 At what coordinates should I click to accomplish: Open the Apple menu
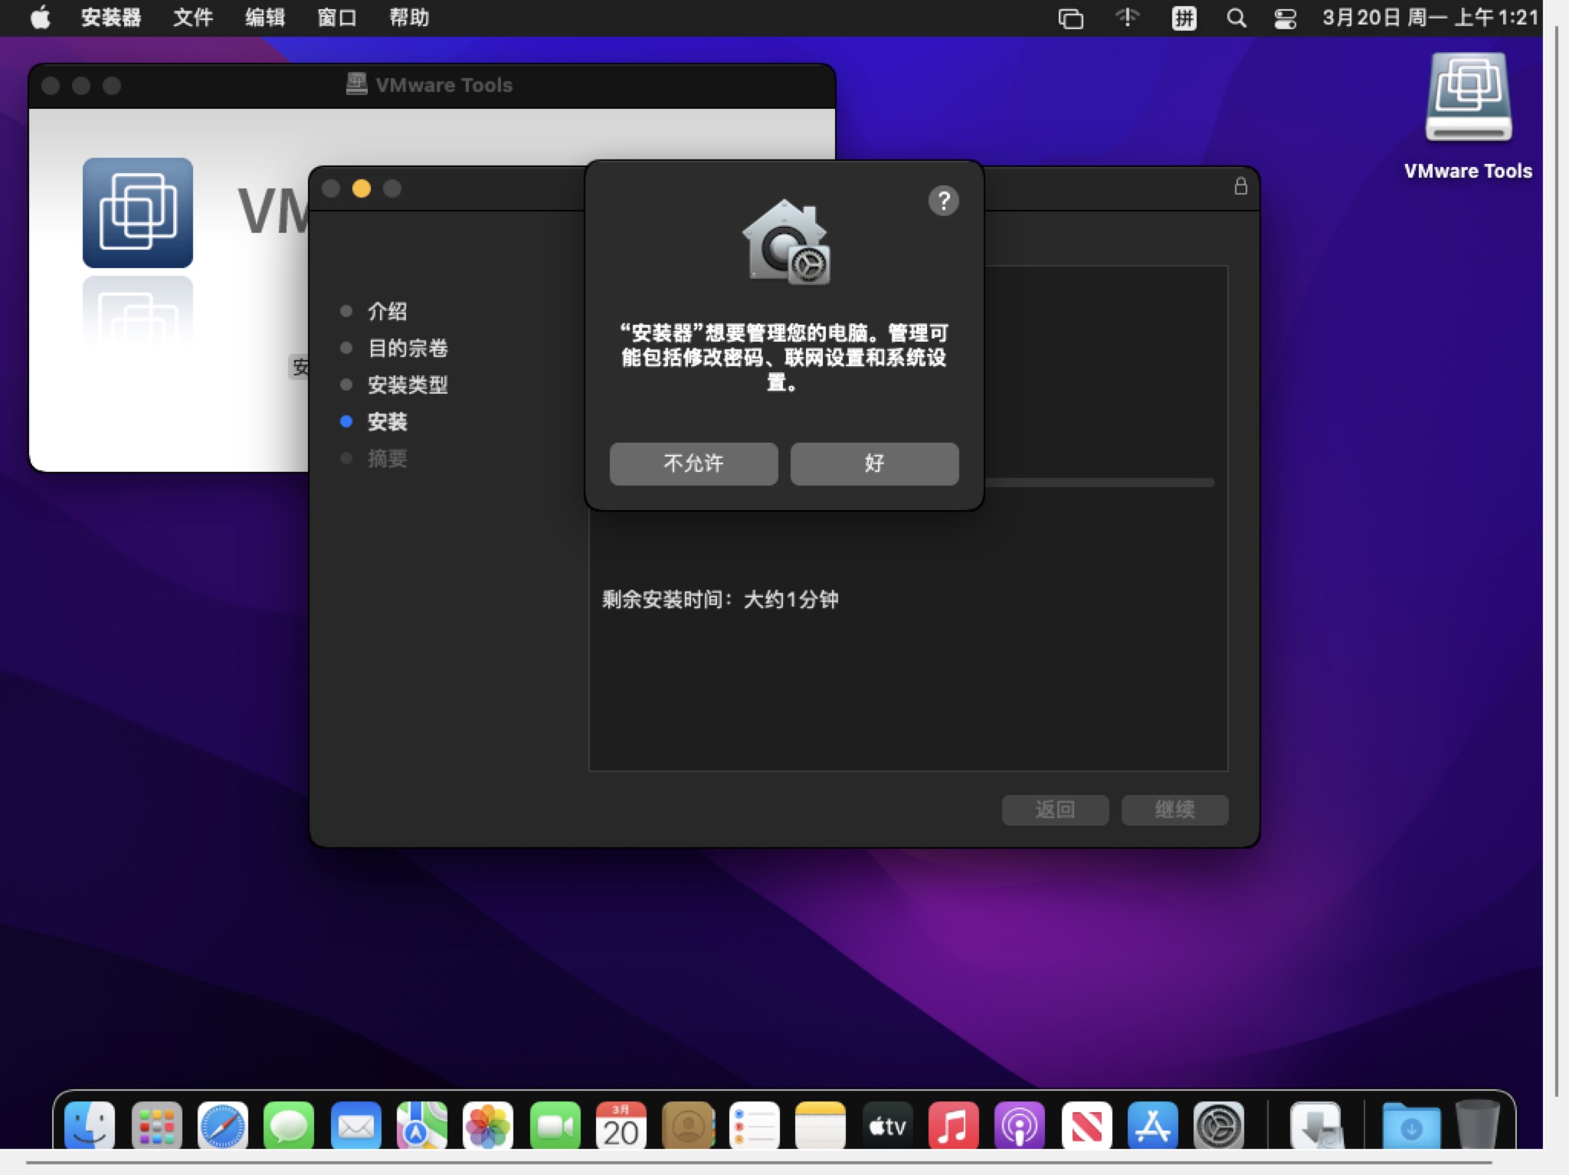click(x=40, y=18)
